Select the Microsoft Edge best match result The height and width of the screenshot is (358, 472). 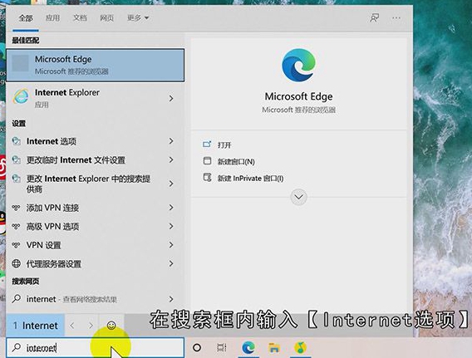[x=95, y=65]
